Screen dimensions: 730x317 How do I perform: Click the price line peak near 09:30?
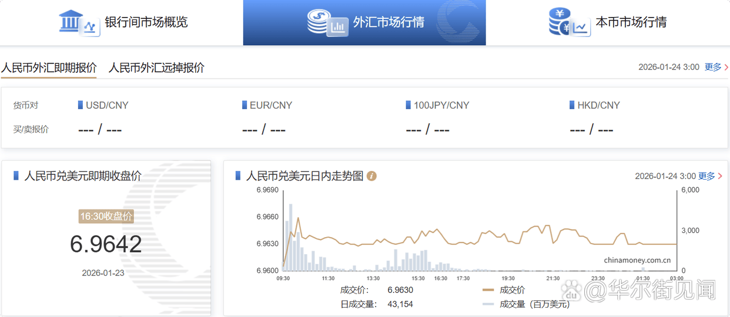pos(299,218)
